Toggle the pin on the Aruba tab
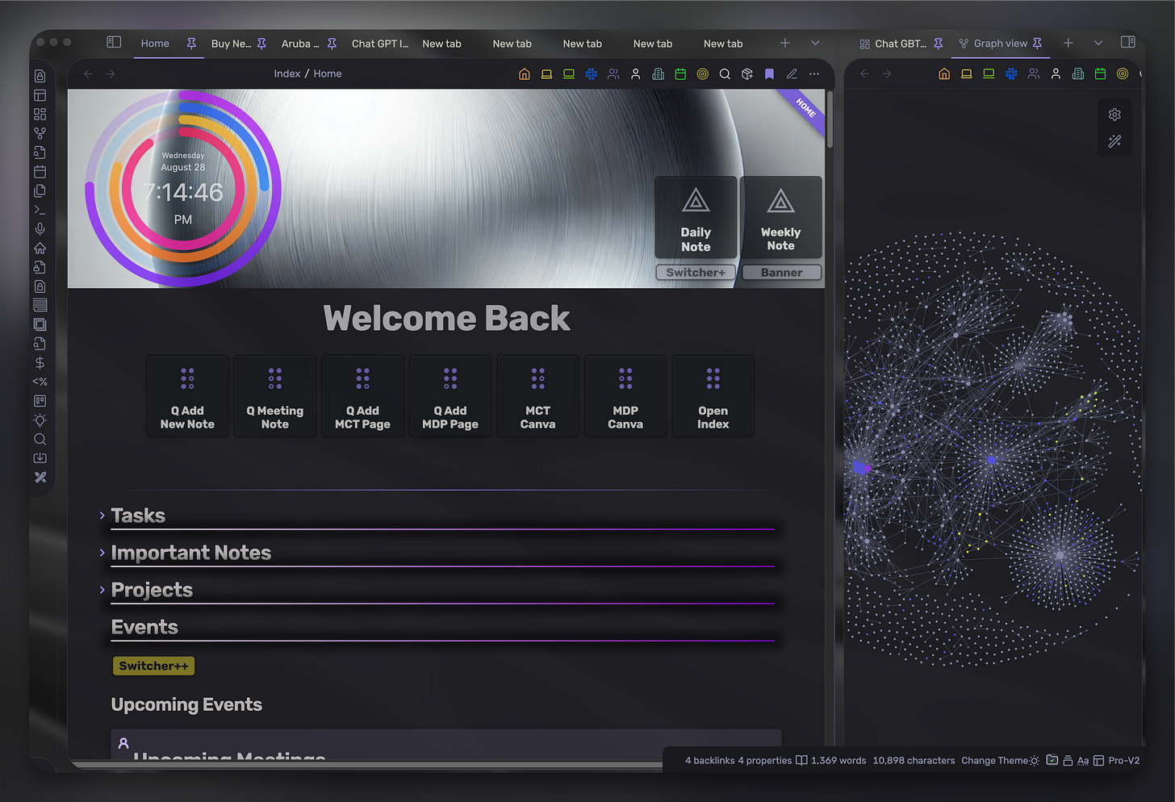The height and width of the screenshot is (802, 1175). (x=332, y=44)
